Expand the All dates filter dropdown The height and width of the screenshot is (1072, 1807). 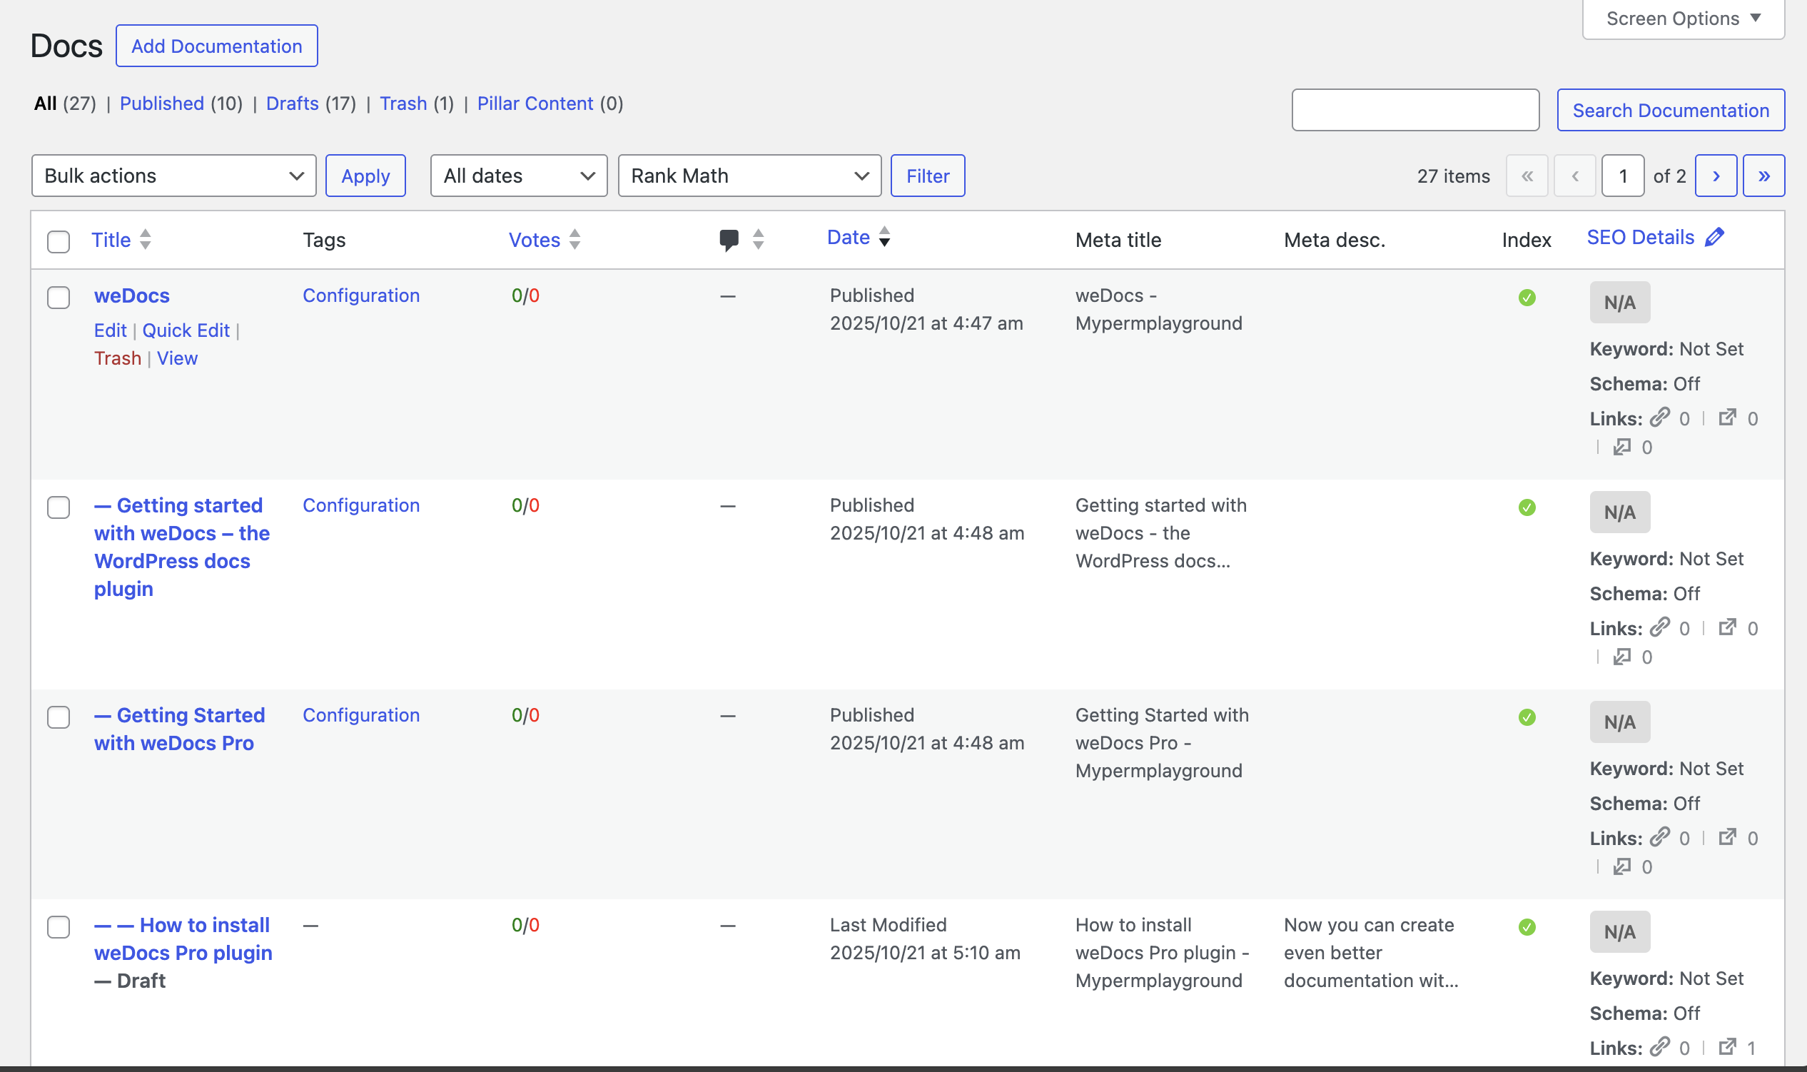(518, 176)
